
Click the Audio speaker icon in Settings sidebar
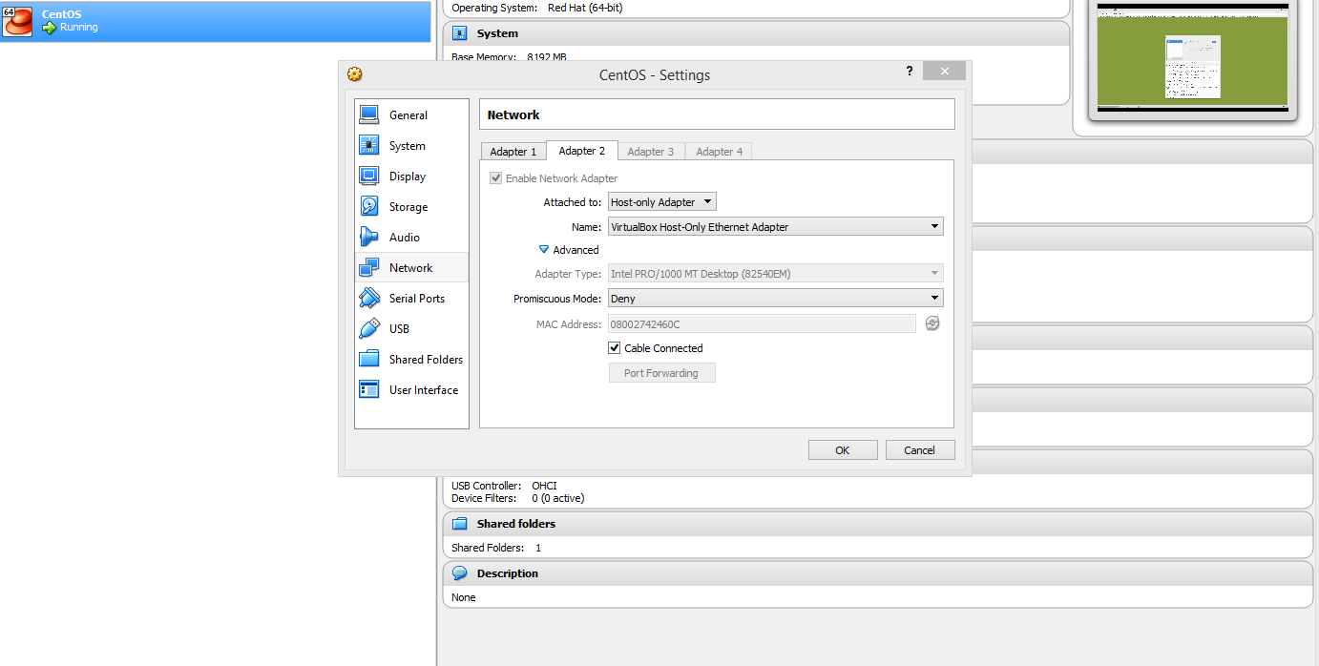pyautogui.click(x=369, y=237)
